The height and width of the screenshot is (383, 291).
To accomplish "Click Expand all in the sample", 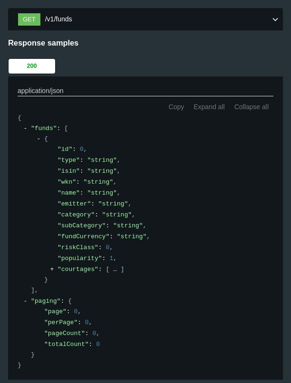I will 209,107.
